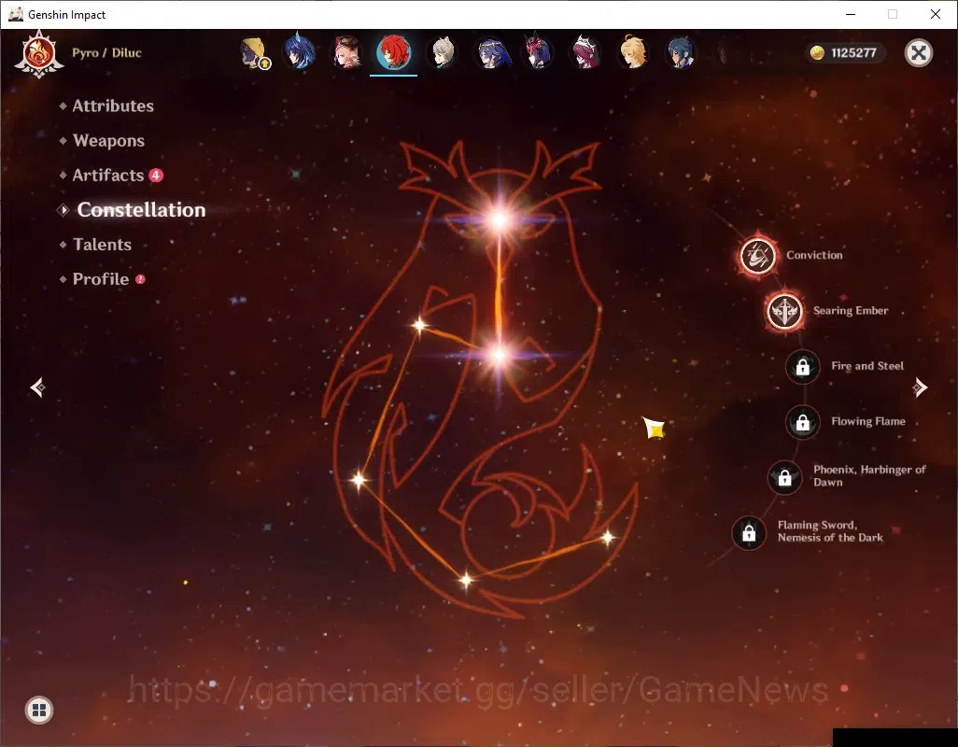The image size is (958, 747).
Task: Click the large glowing star at owl's chest
Action: coord(500,355)
